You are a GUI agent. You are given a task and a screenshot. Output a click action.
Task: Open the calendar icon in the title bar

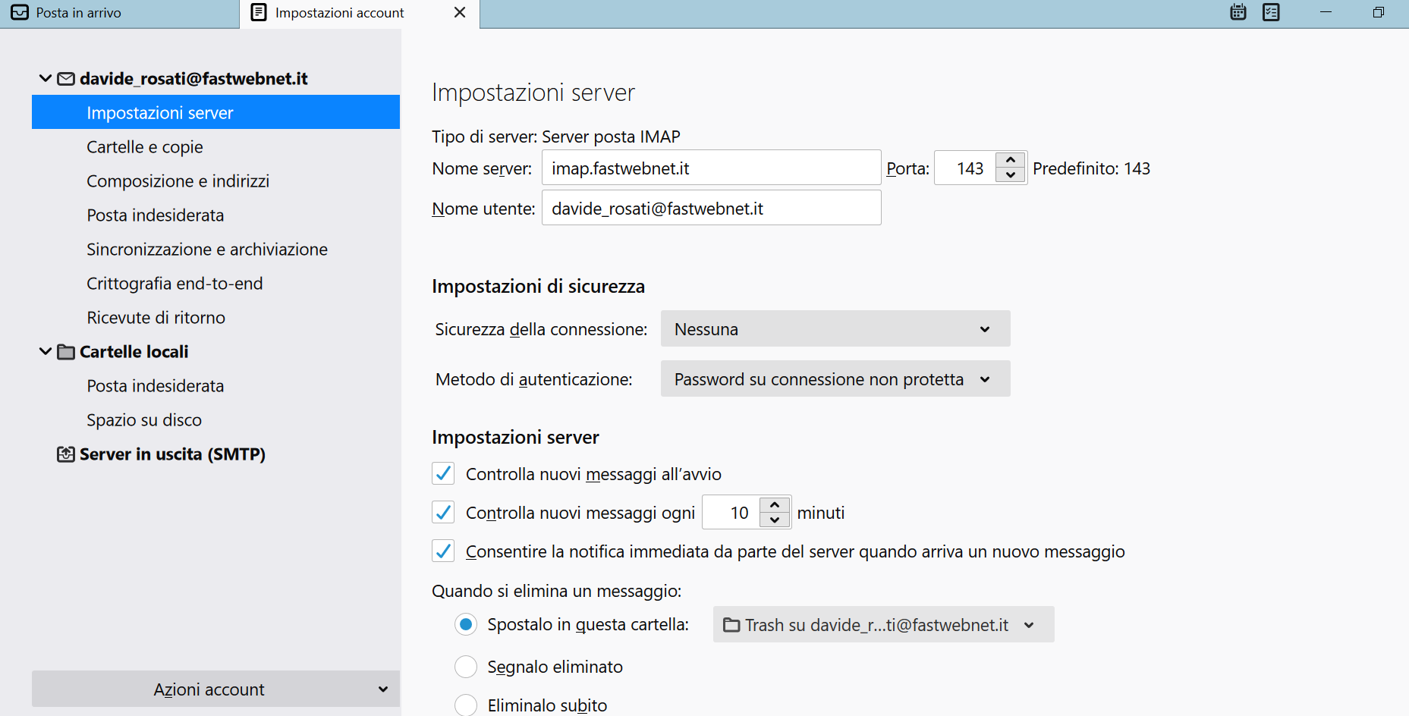coord(1238,12)
